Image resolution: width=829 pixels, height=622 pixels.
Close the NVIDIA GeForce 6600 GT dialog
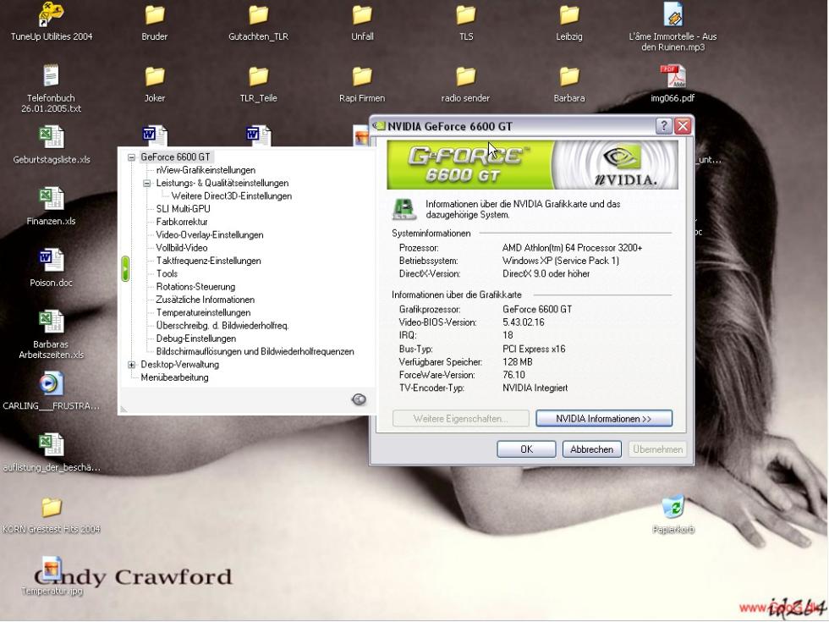[683, 126]
